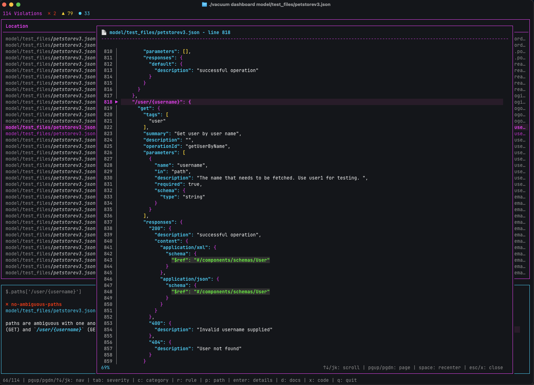The width and height of the screenshot is (534, 385).
Task: Click the "parameters": [] line 810
Action: [167, 51]
